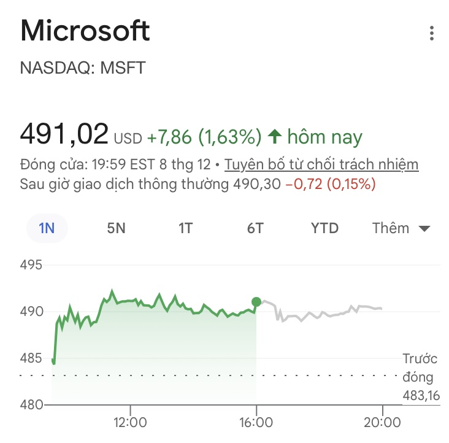Click the 20:00 time axis label
Image resolution: width=449 pixels, height=443 pixels.
382,423
